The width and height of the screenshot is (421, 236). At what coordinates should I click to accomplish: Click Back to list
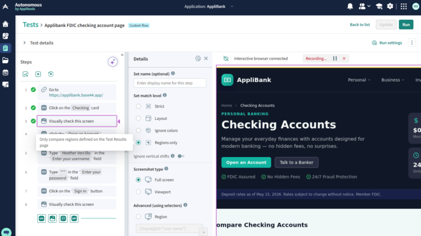coord(360,25)
